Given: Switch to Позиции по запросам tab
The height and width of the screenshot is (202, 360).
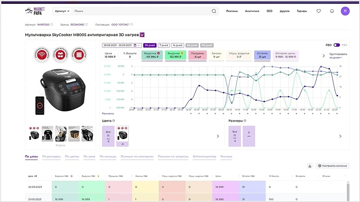Looking at the screenshot, I should click(x=173, y=157).
